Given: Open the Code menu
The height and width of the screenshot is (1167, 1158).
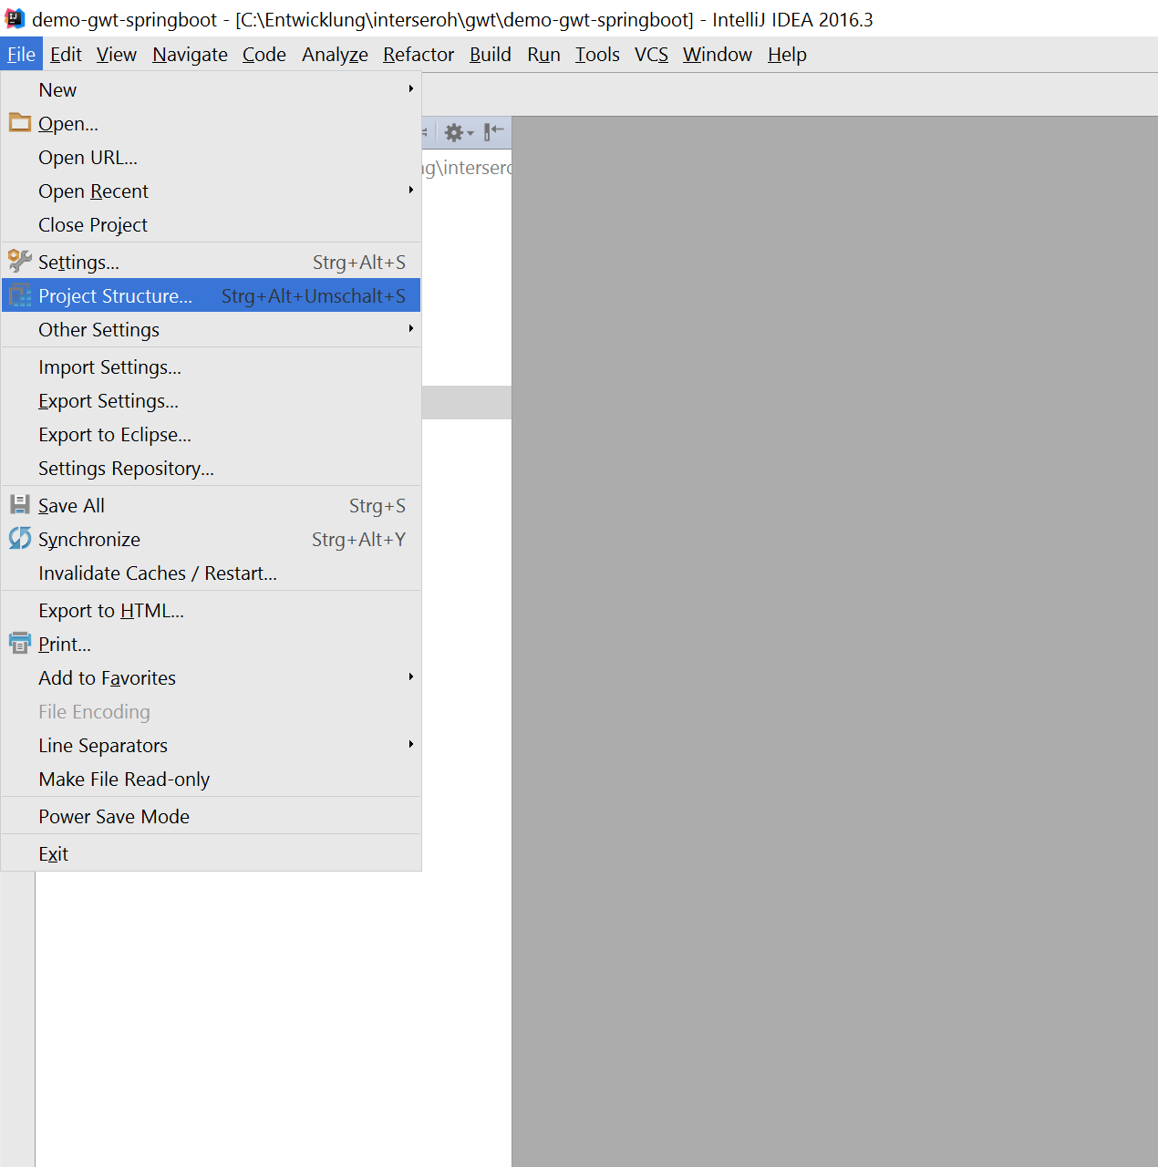Looking at the screenshot, I should pyautogui.click(x=264, y=55).
